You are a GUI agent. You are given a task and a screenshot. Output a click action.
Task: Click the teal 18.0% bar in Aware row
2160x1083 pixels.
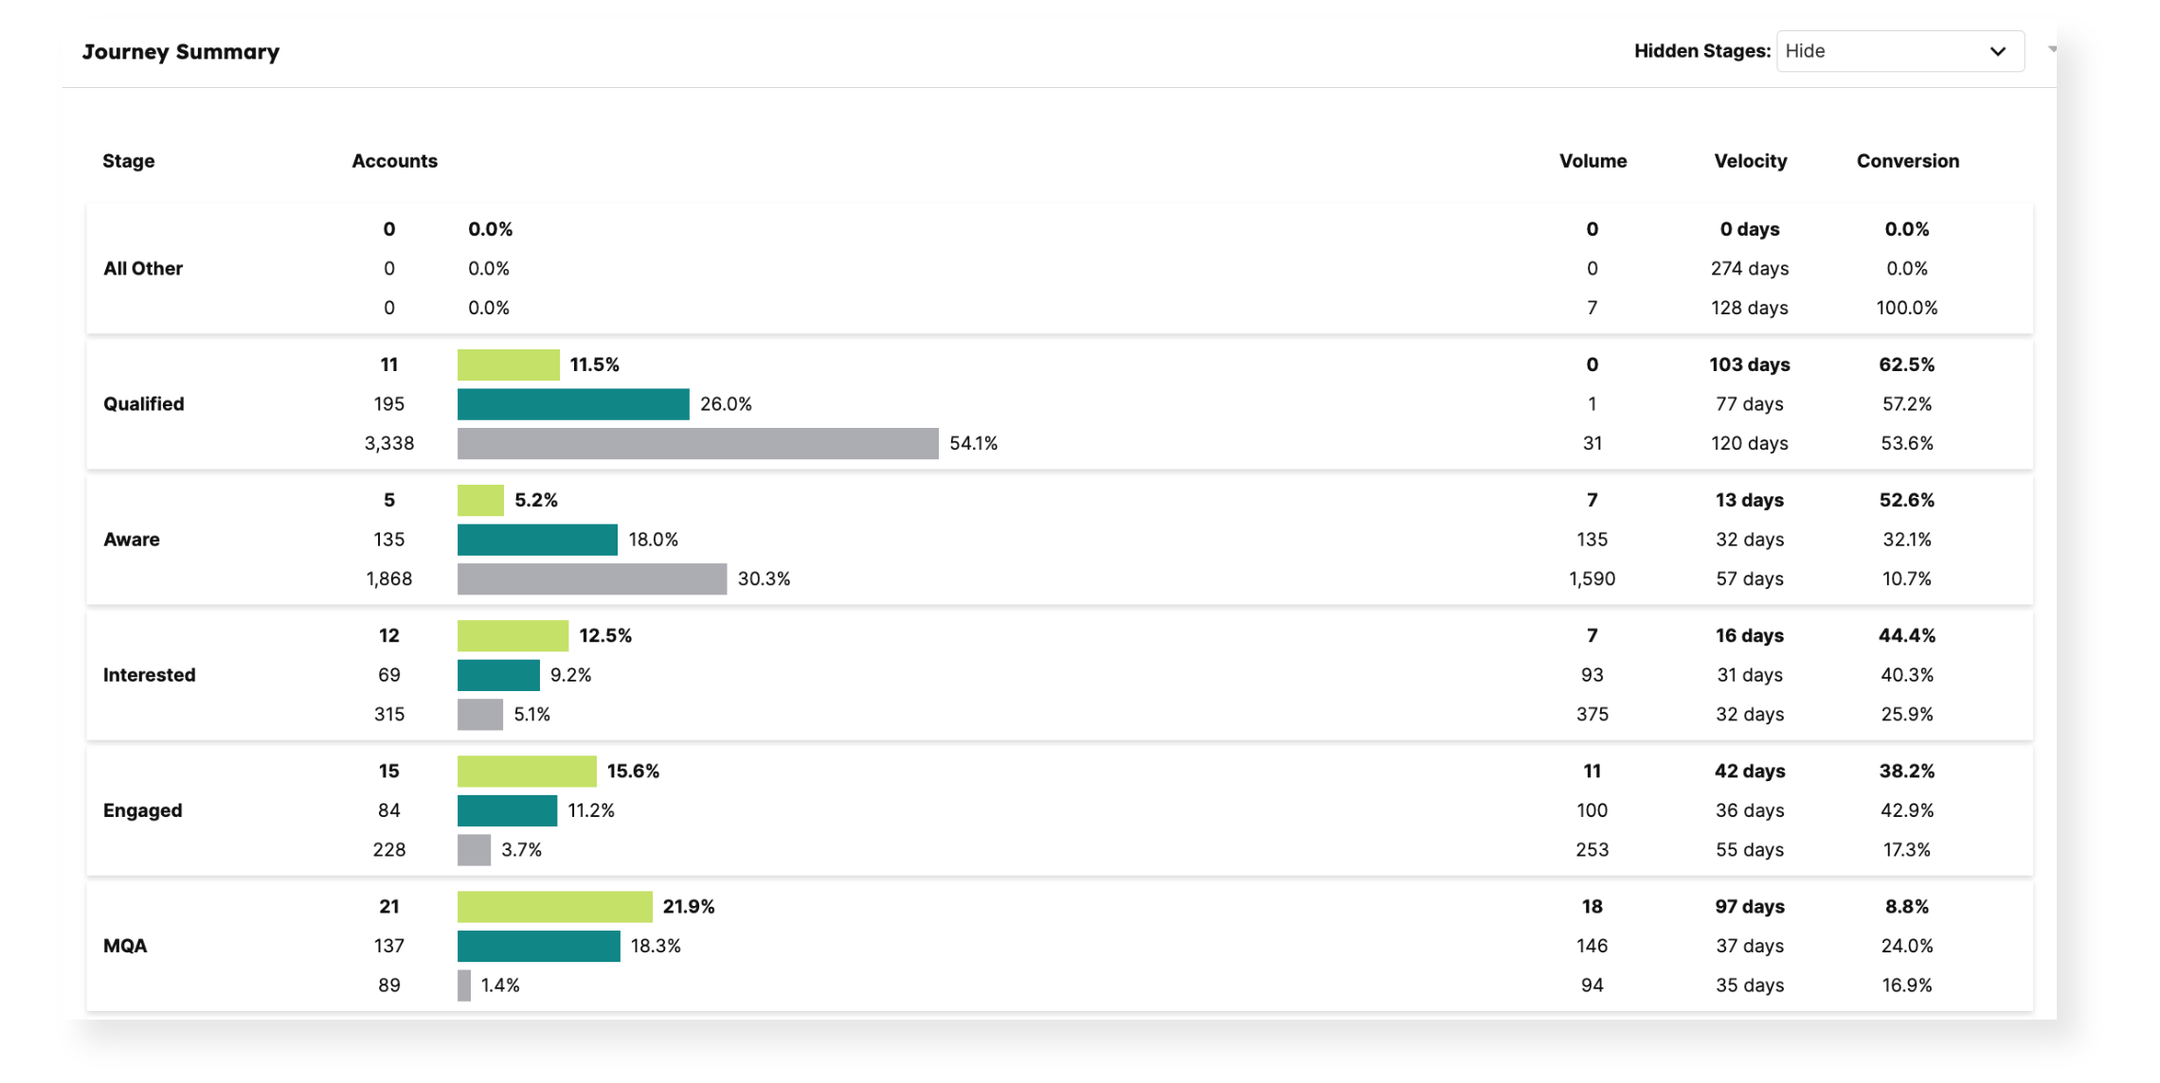(537, 539)
